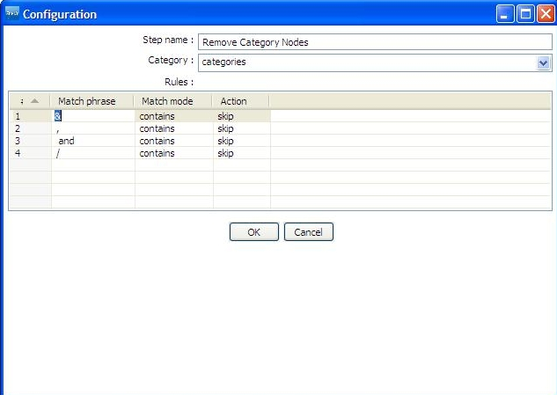This screenshot has height=395, width=557.
Task: Click 'skip' action in row 4
Action: point(242,153)
